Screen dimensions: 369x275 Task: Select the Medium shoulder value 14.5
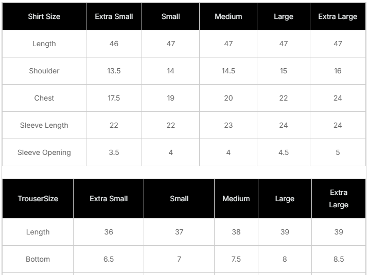click(228, 71)
